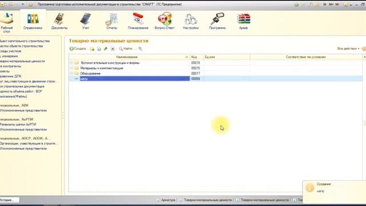
Task: Switch to the Арматура window tab
Action: click(166, 200)
